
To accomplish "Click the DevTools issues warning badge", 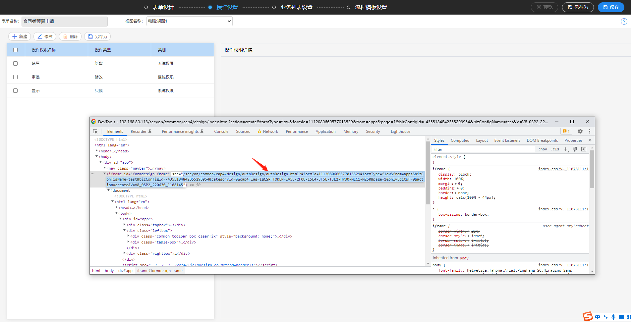I will pyautogui.click(x=566, y=132).
